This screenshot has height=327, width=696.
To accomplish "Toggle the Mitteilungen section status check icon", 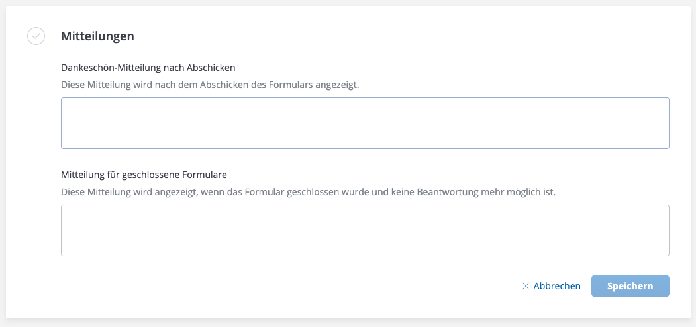I will tap(36, 36).
